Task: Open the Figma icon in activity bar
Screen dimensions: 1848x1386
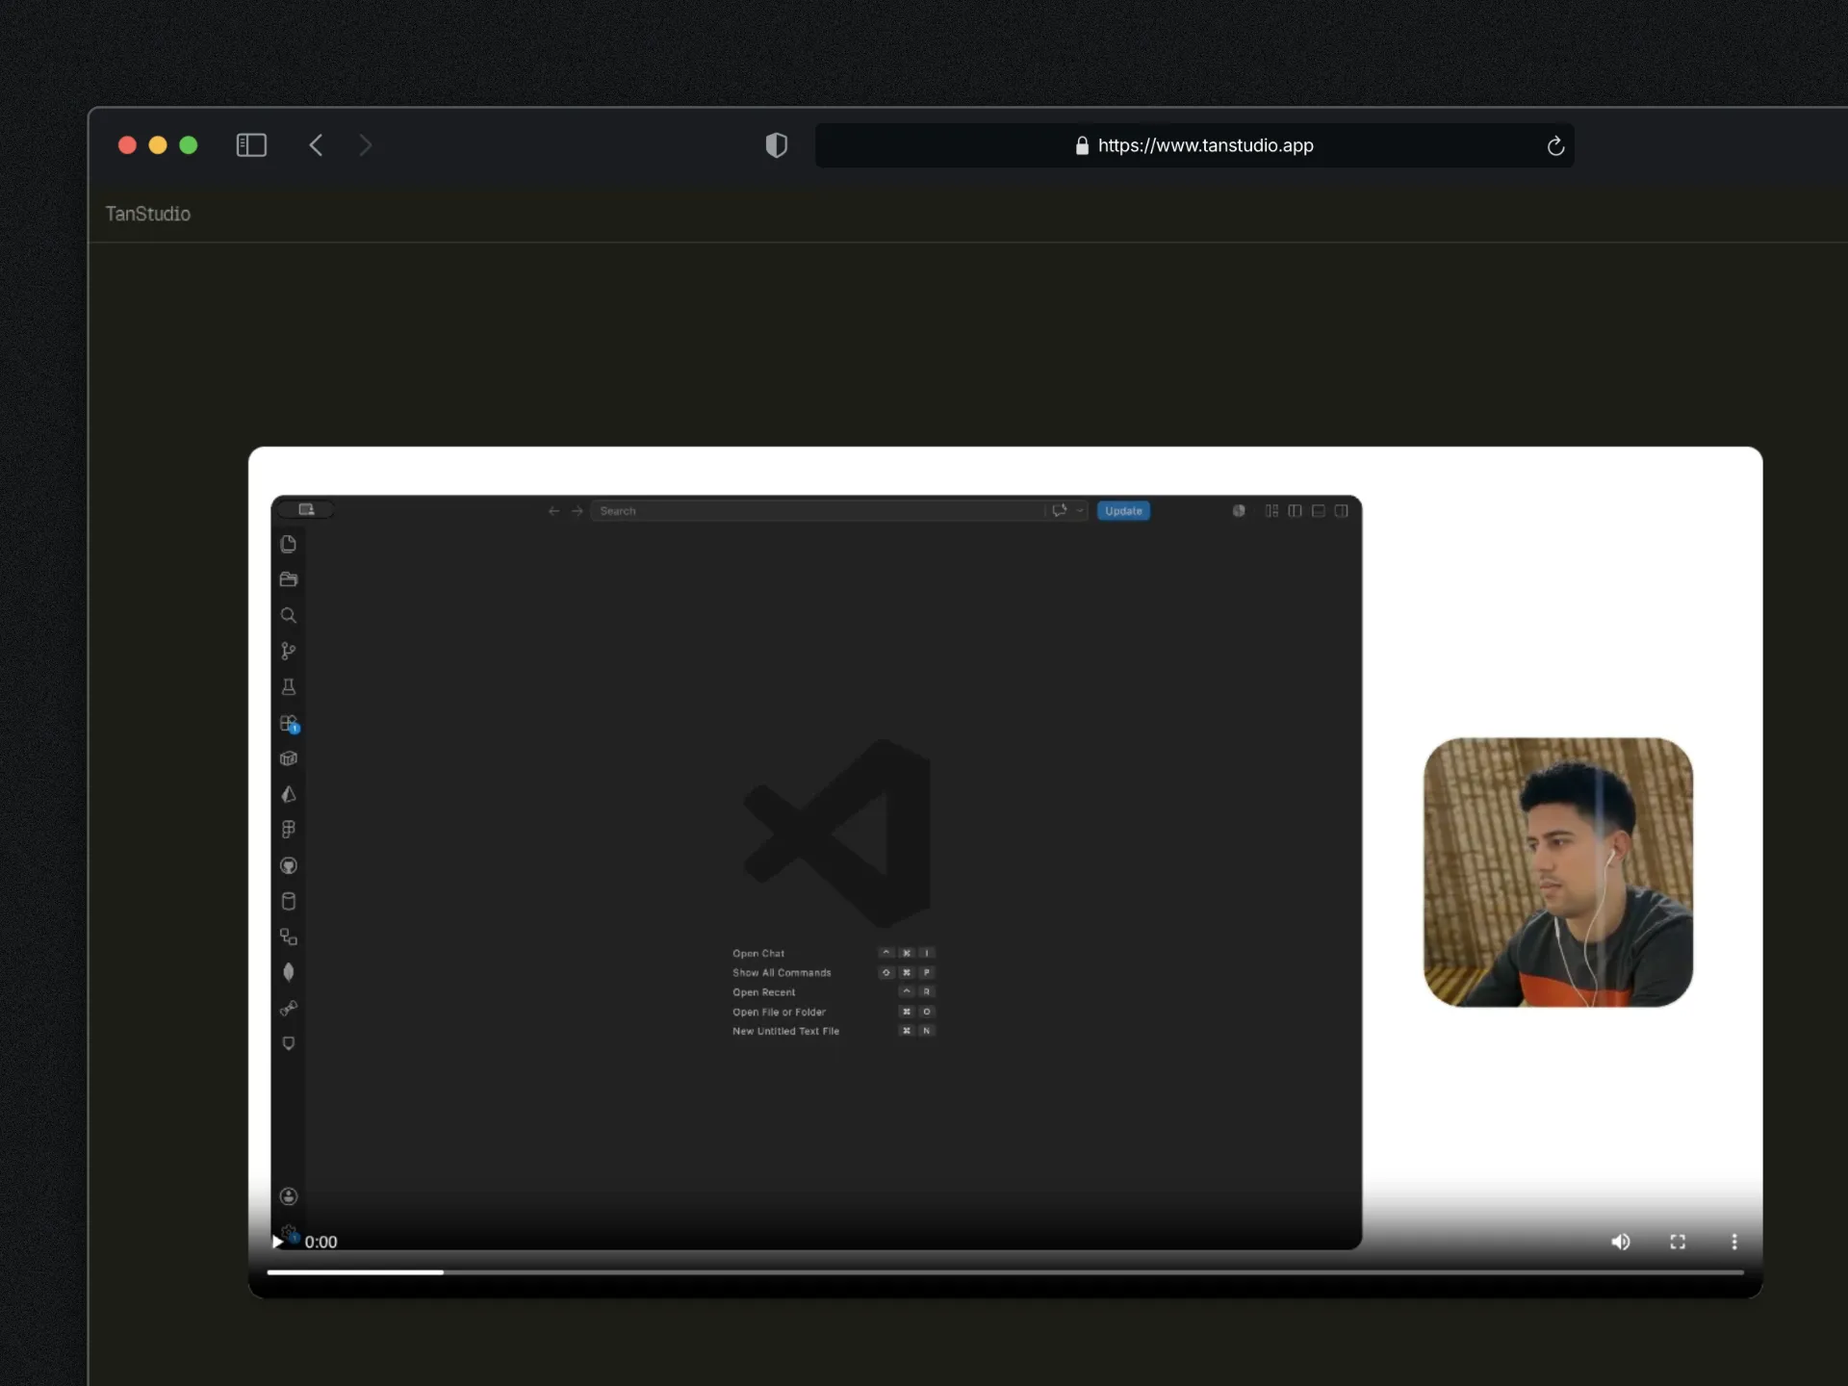Action: 288,830
